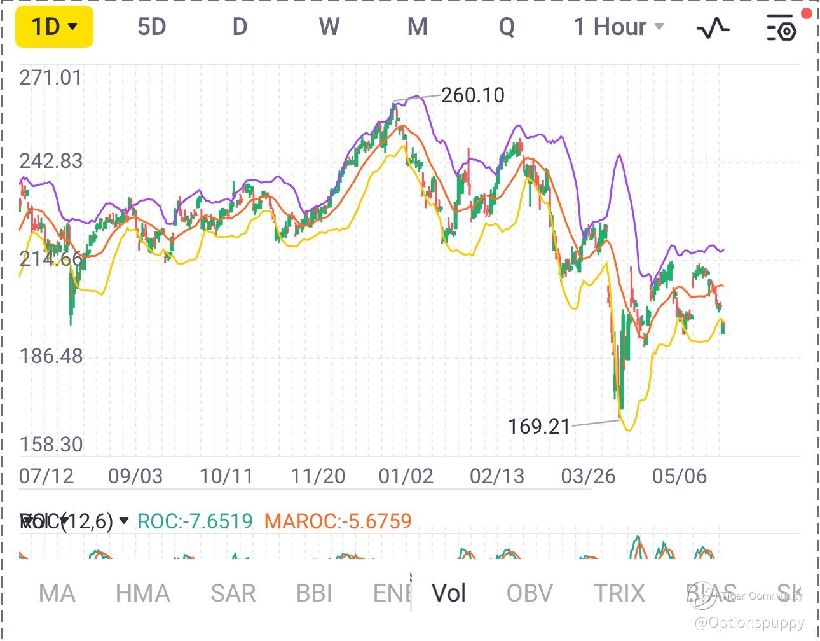Expand the 1D timeframe dropdown
Screen dimensions: 820x641
coord(55,27)
